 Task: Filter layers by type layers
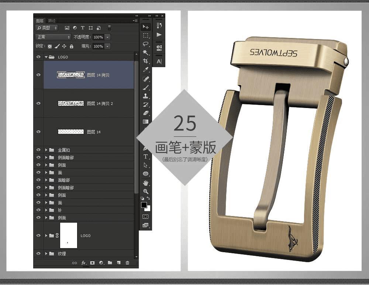83,28
